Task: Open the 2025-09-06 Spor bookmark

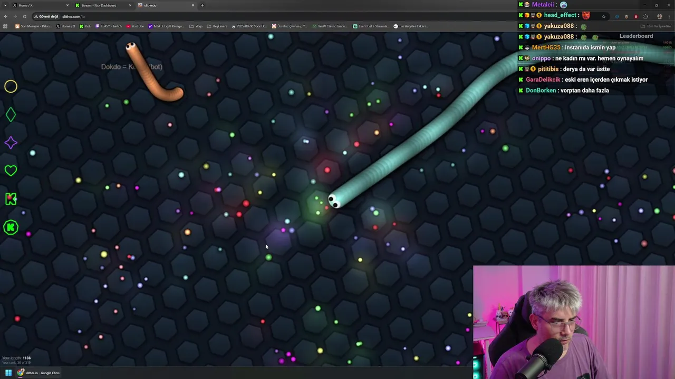Action: (x=249, y=26)
